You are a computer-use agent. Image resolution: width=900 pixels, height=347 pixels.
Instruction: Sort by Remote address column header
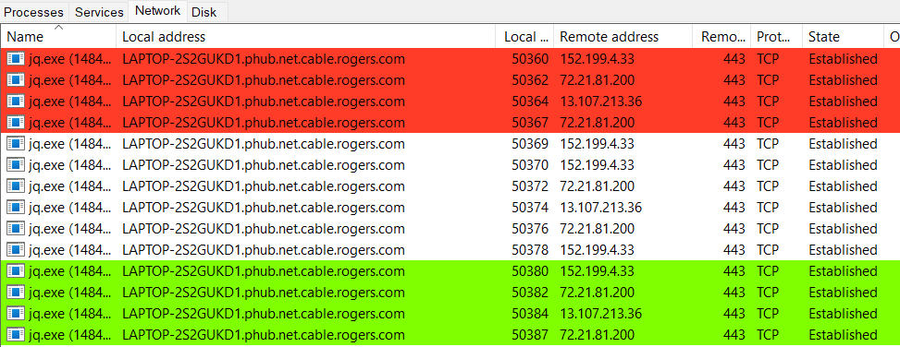[x=623, y=37]
